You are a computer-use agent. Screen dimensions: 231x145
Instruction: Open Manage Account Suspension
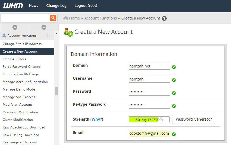25,82
